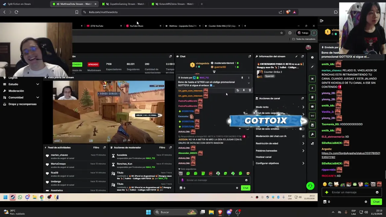This screenshot has width=386, height=217.
Task: Open Moderación del chat con IA
Action: click(280, 136)
